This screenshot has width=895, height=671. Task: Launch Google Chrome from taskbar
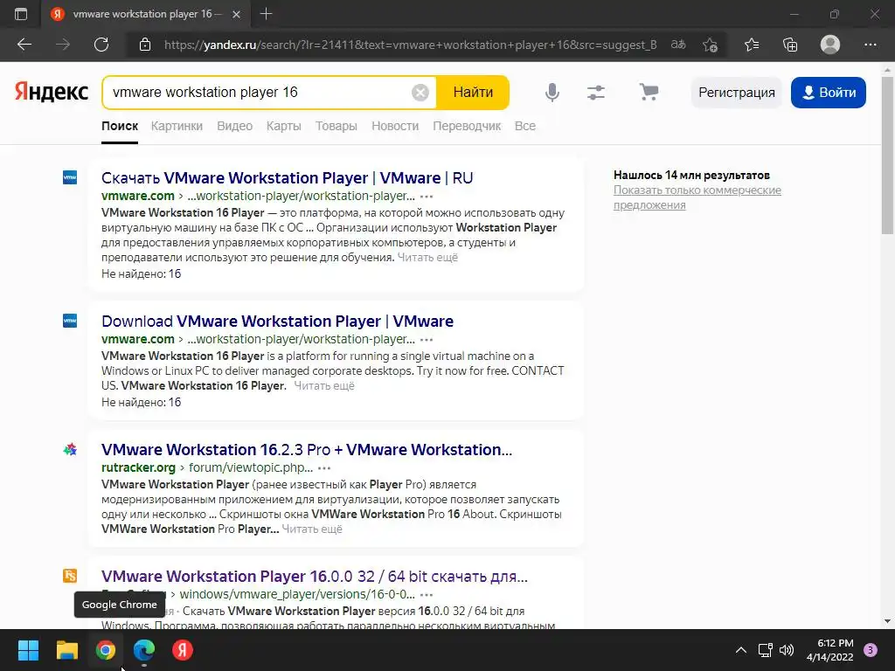tap(106, 650)
